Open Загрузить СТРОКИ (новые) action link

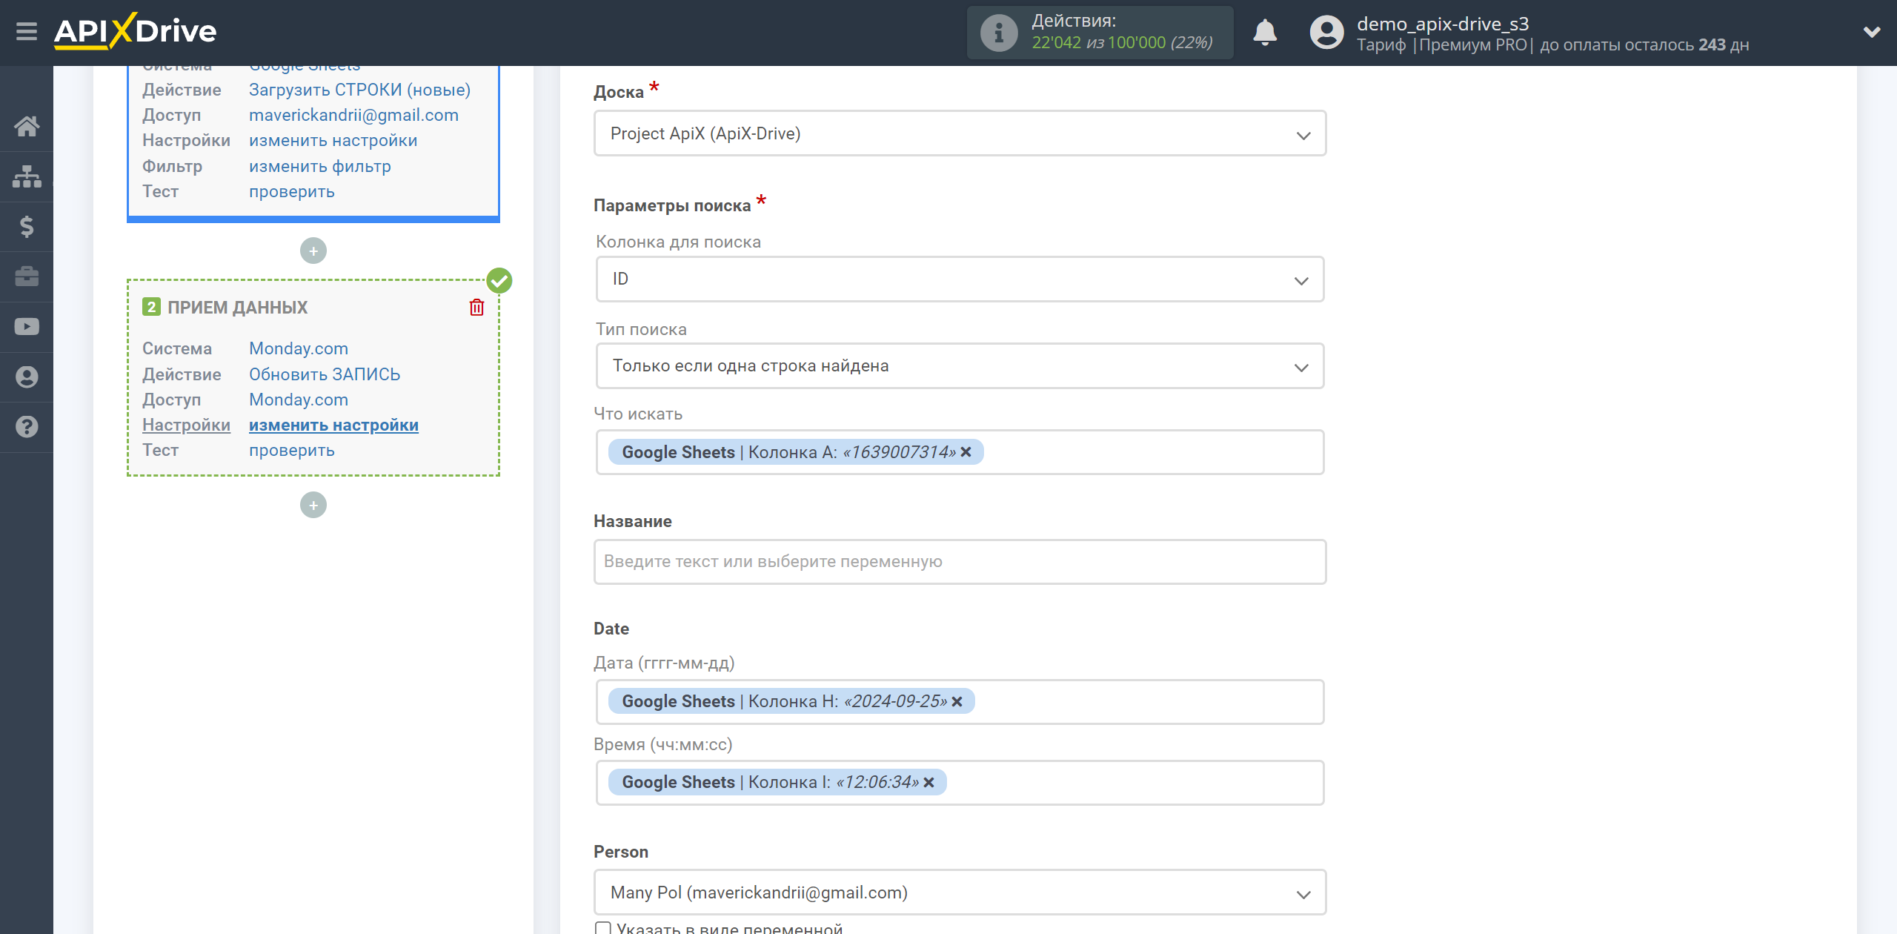(x=359, y=90)
